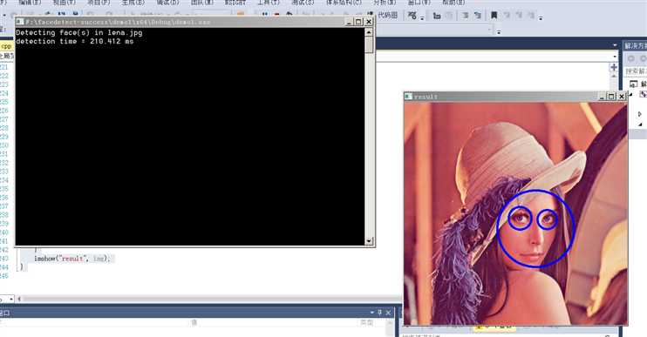Viewport: 647px width, 337px height.
Task: Open the result window title bar icon
Action: coord(408,97)
